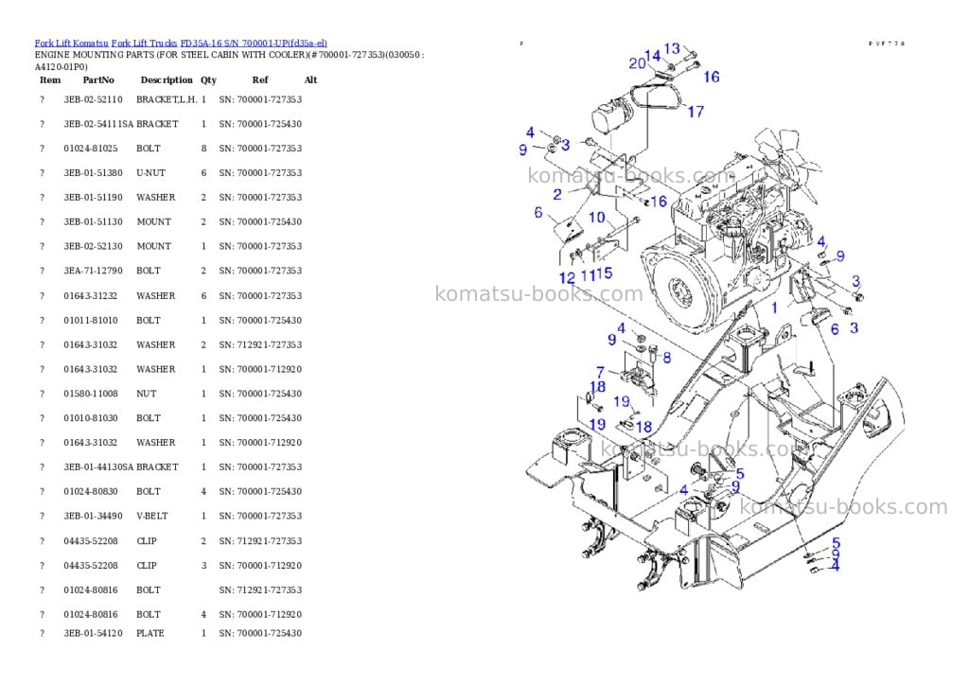This screenshot has height=686, width=969.
Task: Click diagram callout number 8
Action: point(667,358)
